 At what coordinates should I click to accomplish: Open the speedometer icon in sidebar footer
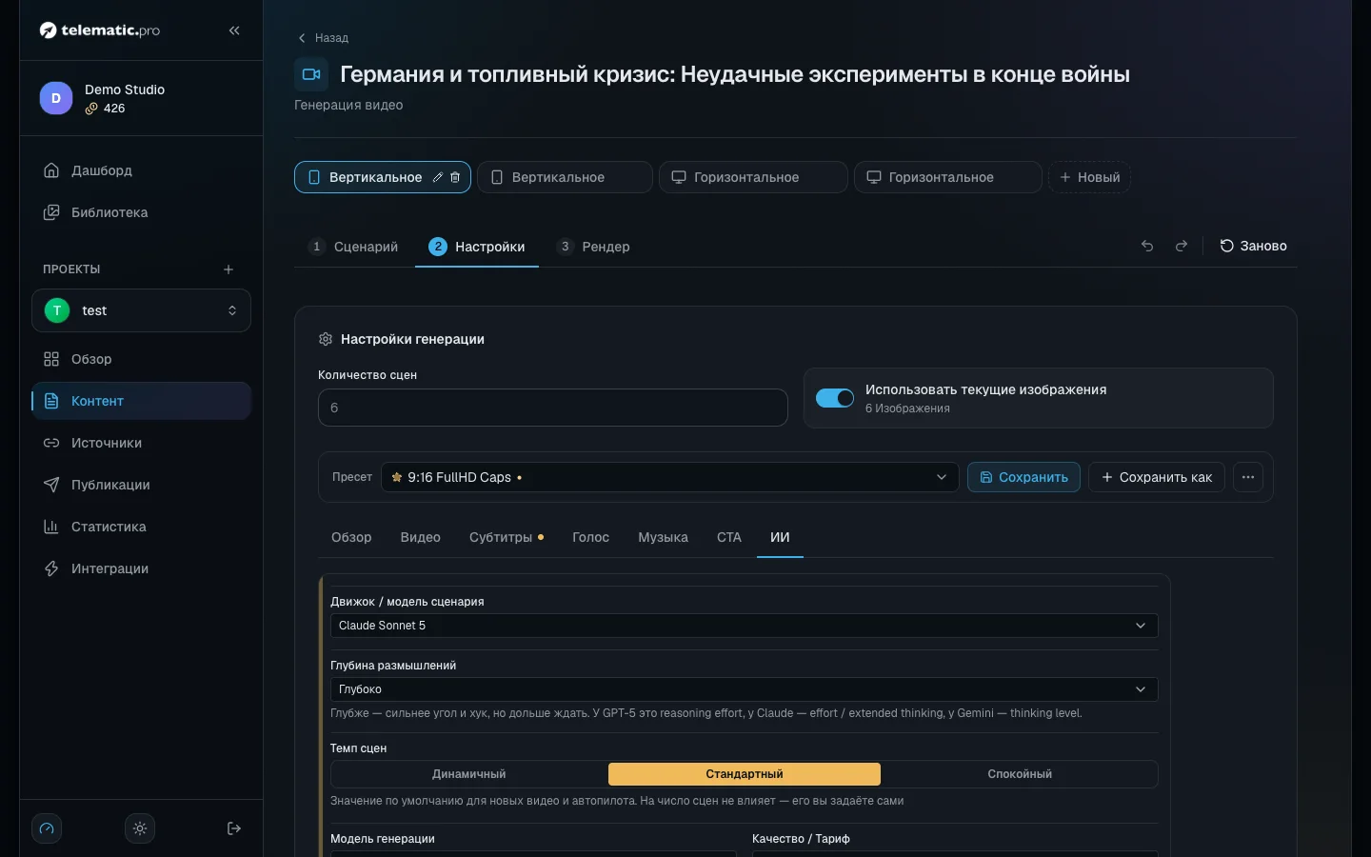(x=47, y=828)
